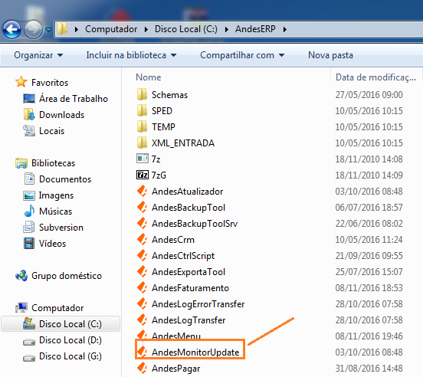
Task: Open Área de Trabalho in Favoritos
Action: coord(74,99)
